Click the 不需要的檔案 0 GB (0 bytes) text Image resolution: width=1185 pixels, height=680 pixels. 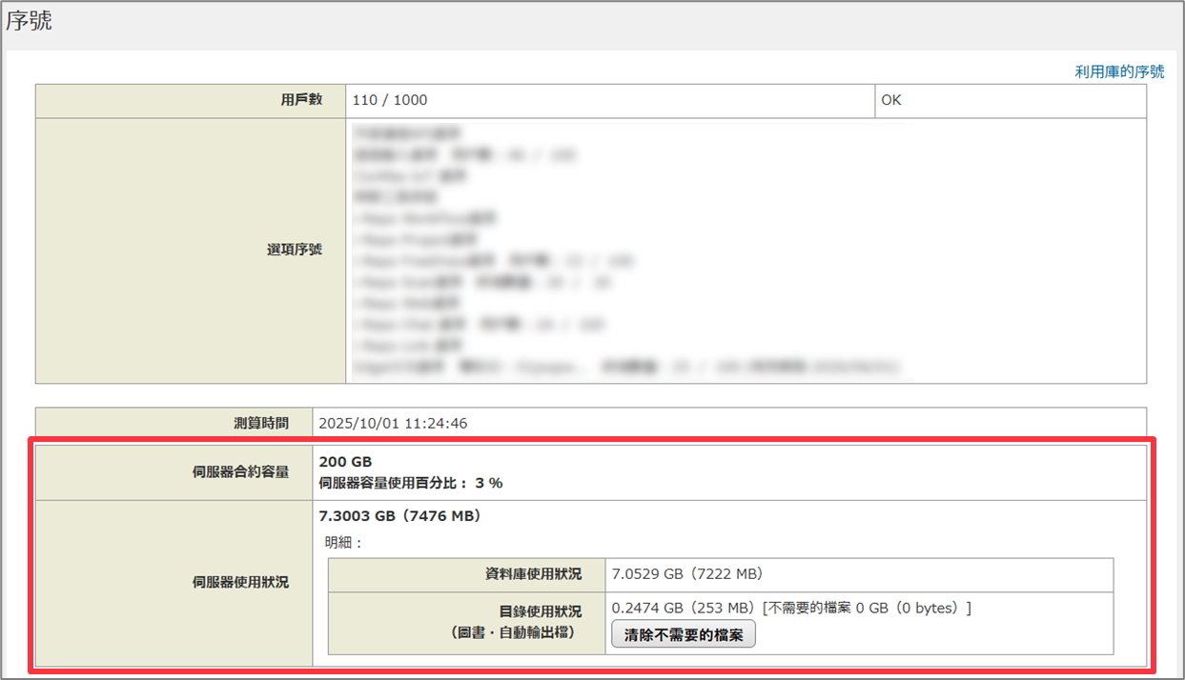coord(868,608)
